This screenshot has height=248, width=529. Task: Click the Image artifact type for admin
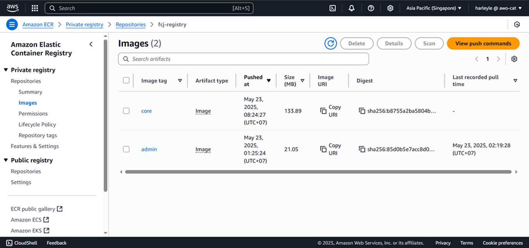tap(203, 150)
